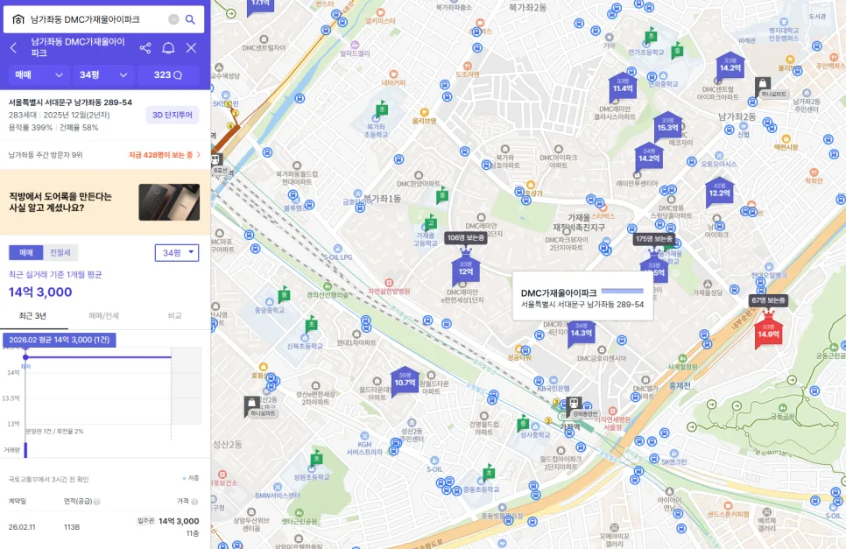Open the 3D 단지투어 button
846x549 pixels.
tap(173, 115)
